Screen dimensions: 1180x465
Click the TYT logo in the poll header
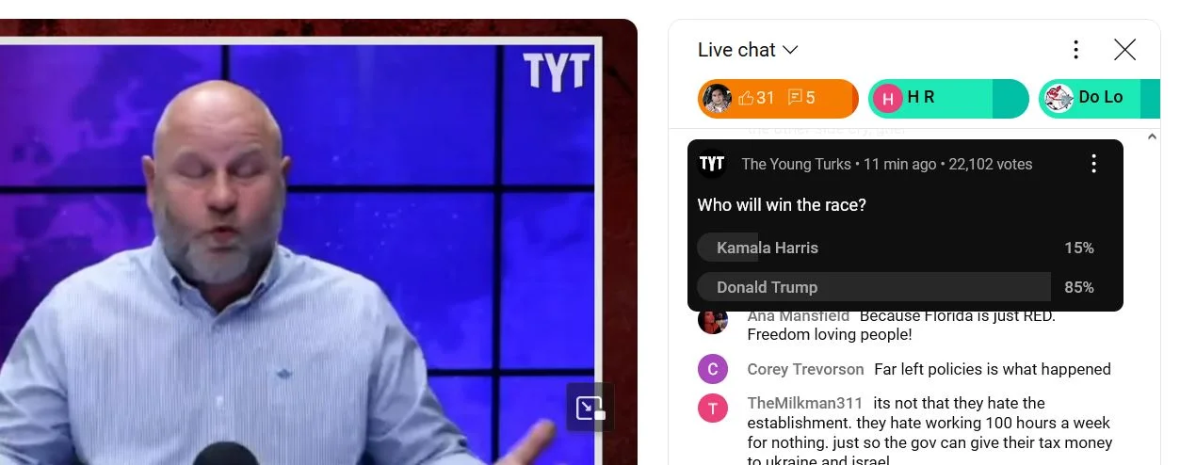pos(712,164)
